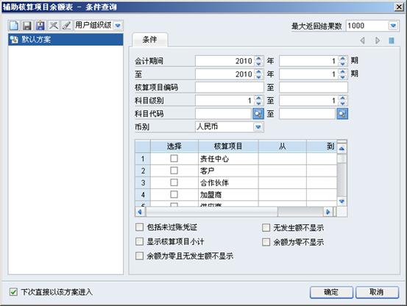Click the 确定 button
Viewport: 407px width, 306px height.
tap(331, 292)
